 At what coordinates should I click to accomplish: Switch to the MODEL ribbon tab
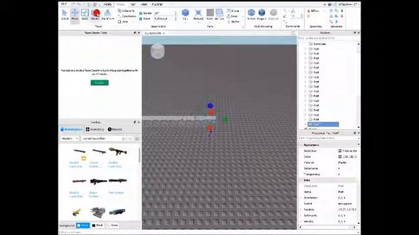[x=120, y=5]
